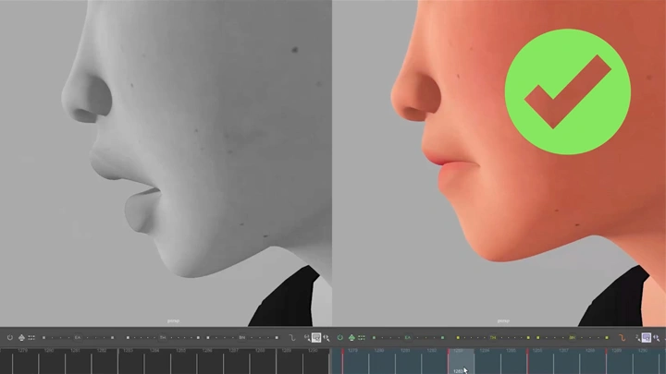This screenshot has width=666, height=374.
Task: Click the green options icon in right toolbar
Action: pos(363,338)
